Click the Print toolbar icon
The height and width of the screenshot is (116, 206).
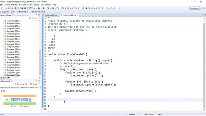pos(13,8)
